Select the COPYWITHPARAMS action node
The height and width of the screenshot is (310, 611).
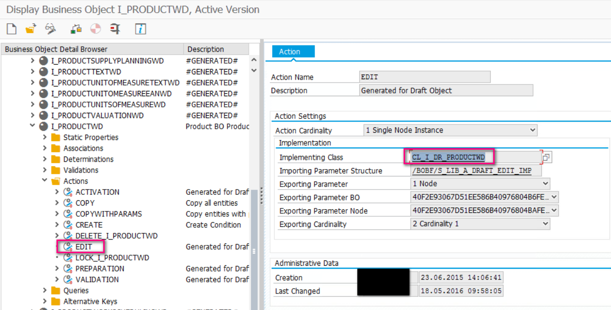click(109, 214)
